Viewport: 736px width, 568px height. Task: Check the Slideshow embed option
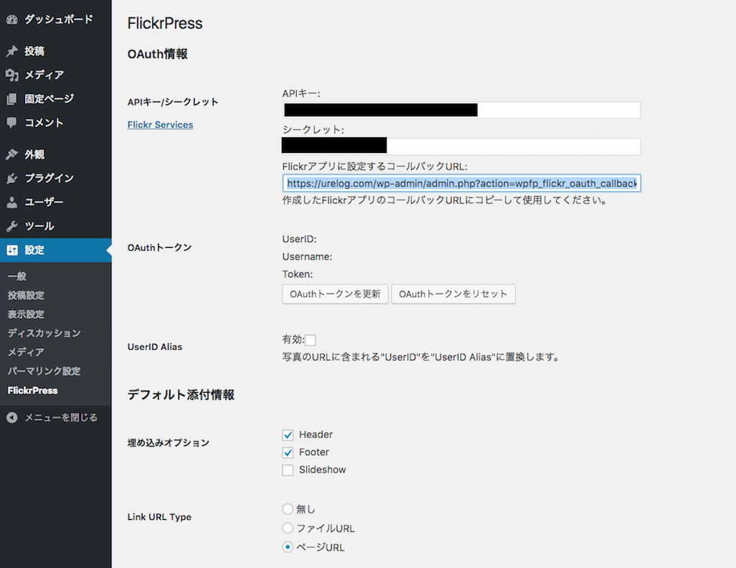point(287,470)
